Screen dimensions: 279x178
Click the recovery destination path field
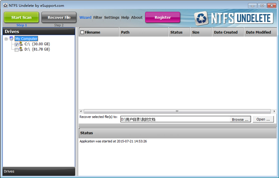(x=175, y=119)
